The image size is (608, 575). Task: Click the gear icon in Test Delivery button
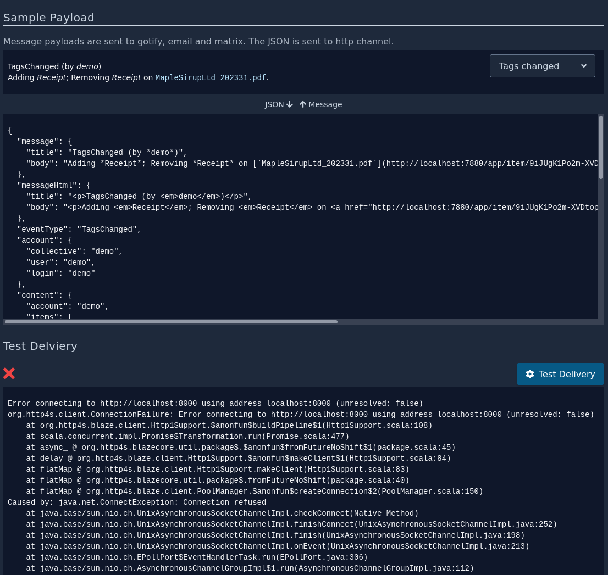[x=530, y=374]
